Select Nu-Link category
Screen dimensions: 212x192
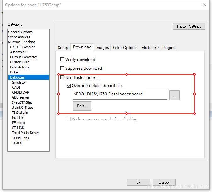point(28,118)
